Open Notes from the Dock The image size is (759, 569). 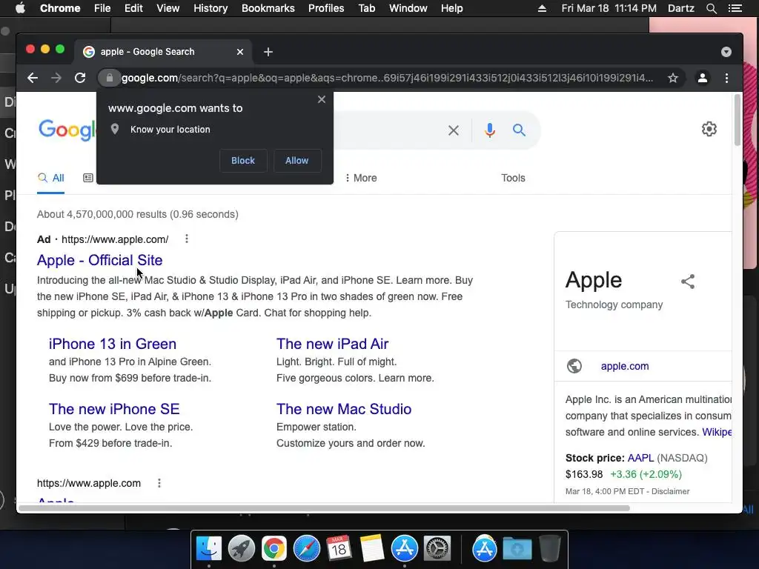pyautogui.click(x=372, y=549)
